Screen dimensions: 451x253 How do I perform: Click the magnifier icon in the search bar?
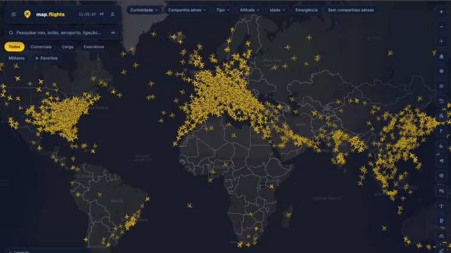click(11, 33)
